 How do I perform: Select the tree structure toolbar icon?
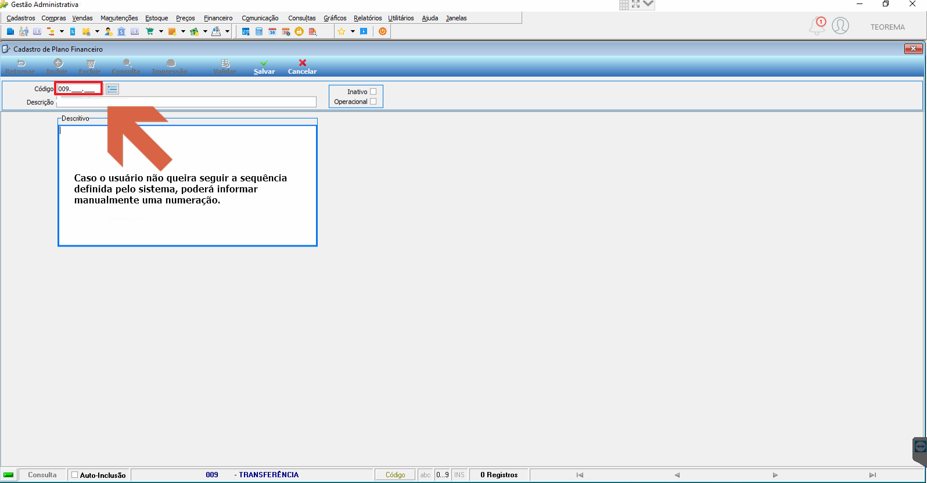click(x=51, y=31)
